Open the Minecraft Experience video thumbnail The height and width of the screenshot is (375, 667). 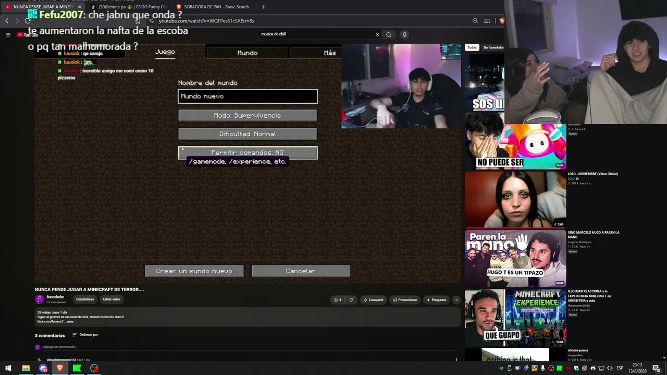point(515,318)
